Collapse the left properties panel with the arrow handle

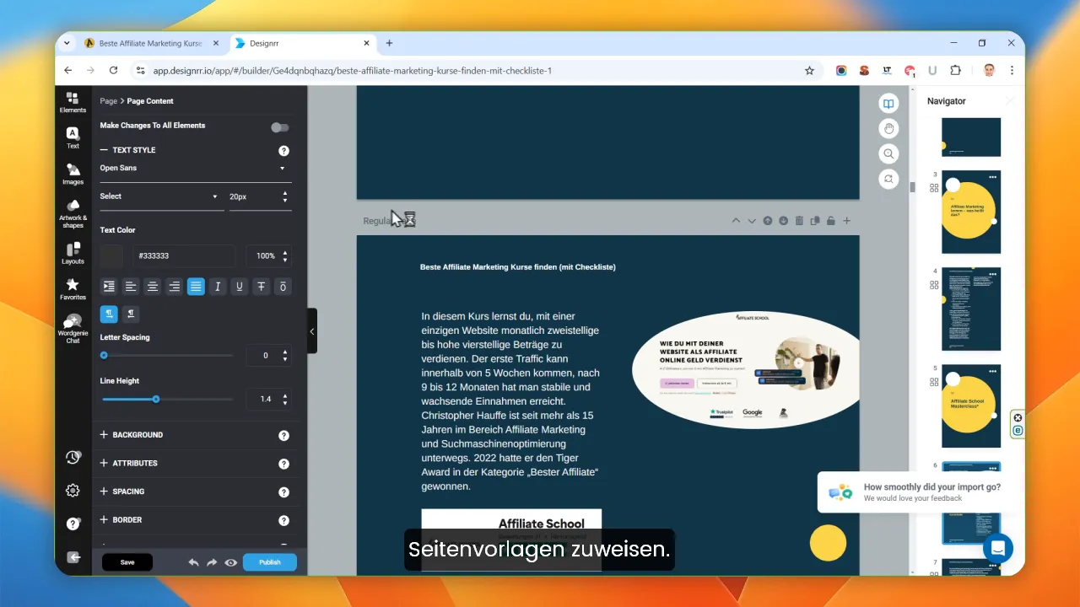click(x=312, y=331)
